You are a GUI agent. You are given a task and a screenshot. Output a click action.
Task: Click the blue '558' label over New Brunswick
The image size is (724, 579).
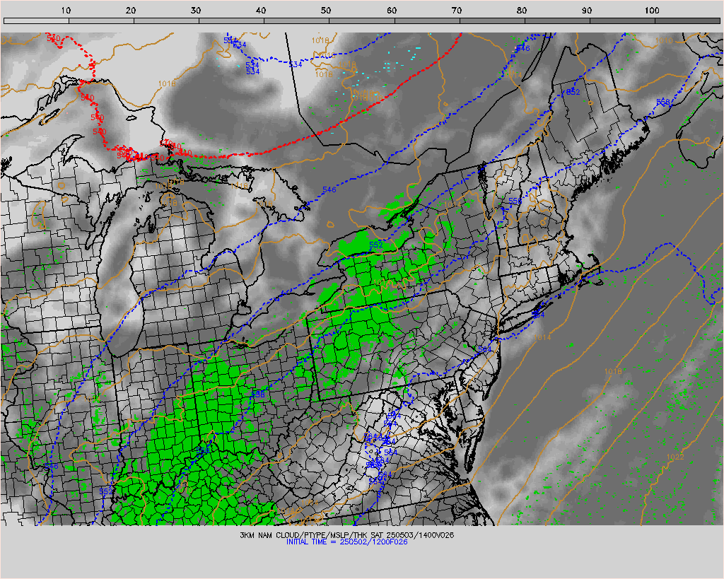click(x=663, y=102)
